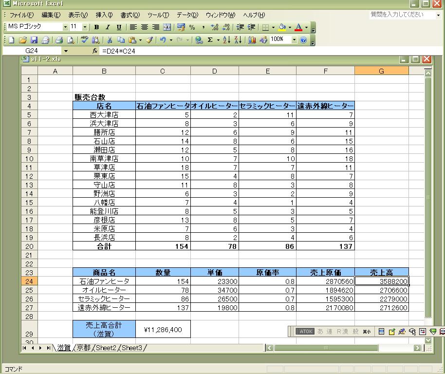Decrease decimal places
Image resolution: width=445 pixels, height=374 pixels.
pos(226,27)
